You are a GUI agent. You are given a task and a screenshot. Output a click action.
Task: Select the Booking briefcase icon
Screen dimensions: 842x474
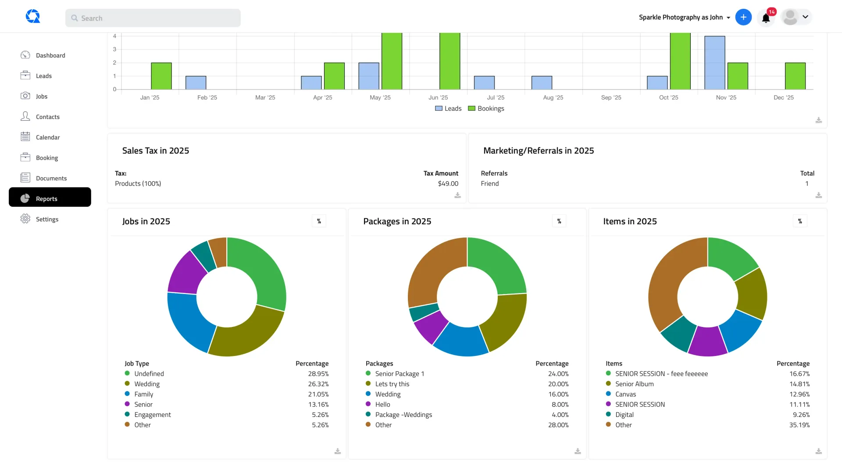[26, 158]
